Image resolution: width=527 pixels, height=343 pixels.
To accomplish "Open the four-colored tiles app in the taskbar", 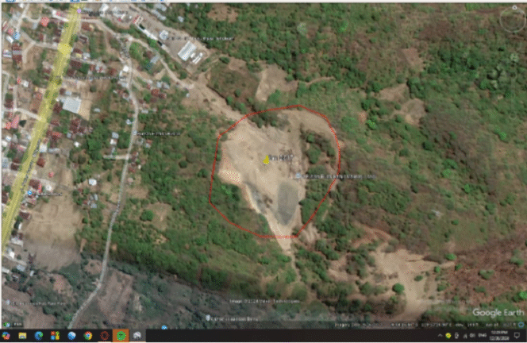I will click(55, 336).
